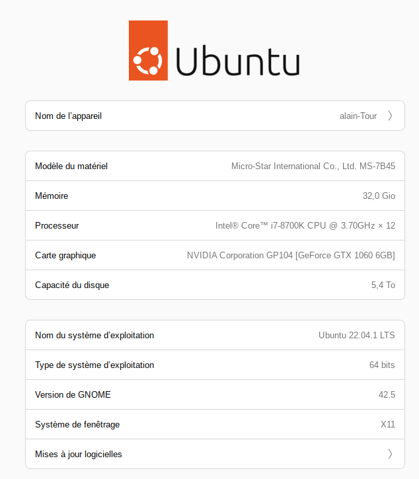Select the X11 windowing system value
Image resolution: width=419 pixels, height=479 pixels.
point(388,425)
